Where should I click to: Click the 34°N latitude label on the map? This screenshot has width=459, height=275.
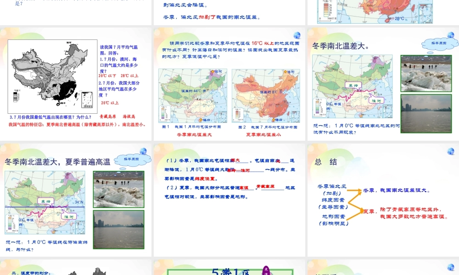pyautogui.click(x=79, y=202)
